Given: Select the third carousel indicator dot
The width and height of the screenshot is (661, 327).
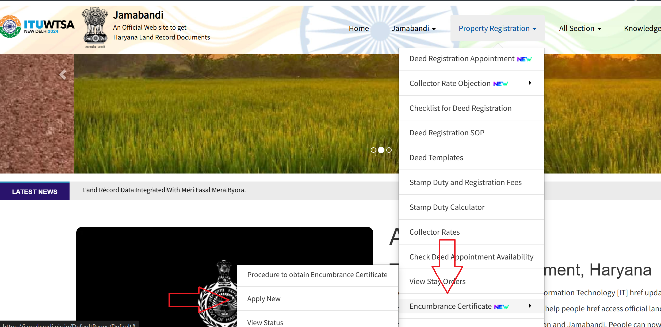Looking at the screenshot, I should [x=389, y=150].
